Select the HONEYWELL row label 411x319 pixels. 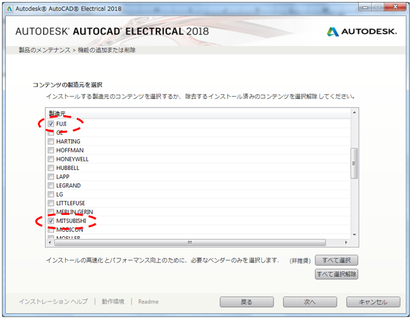pos(72,159)
